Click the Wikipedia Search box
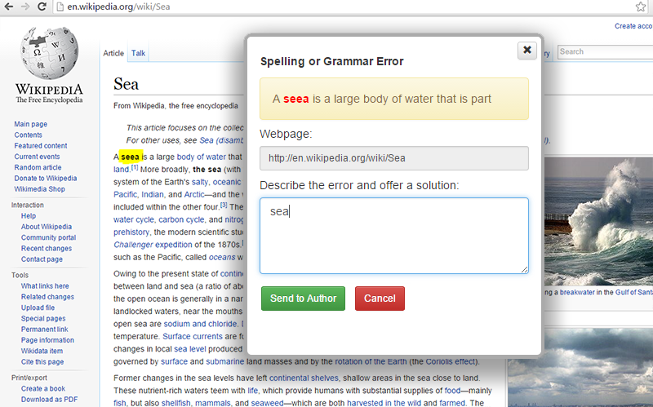Screen dimensions: 653x407 (604, 52)
